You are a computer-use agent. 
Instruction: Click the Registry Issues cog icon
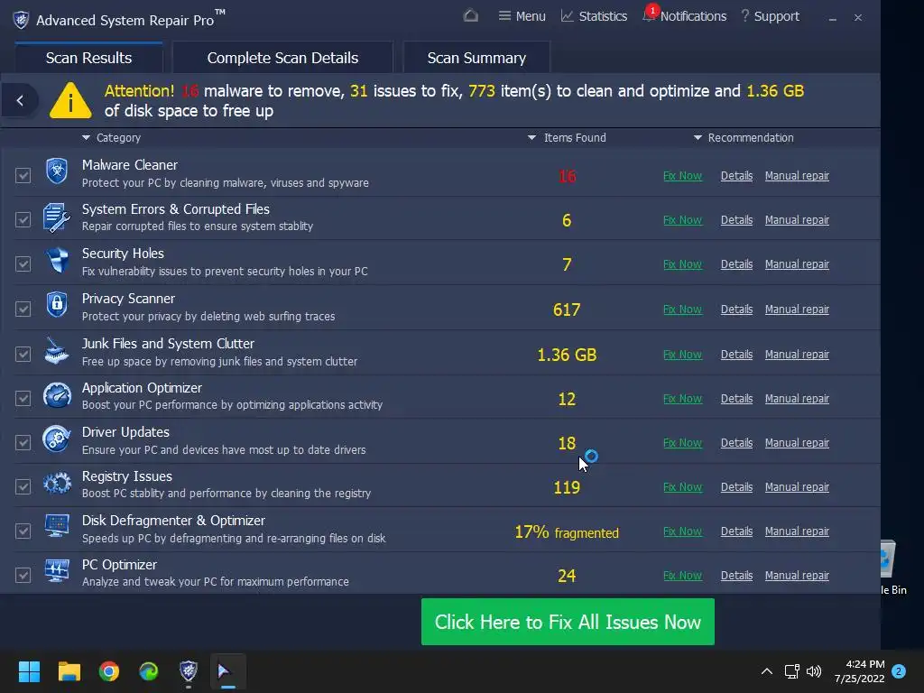pos(57,484)
